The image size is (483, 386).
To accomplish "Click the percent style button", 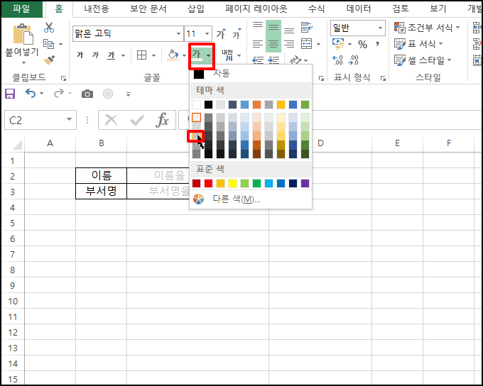I will tap(362, 45).
